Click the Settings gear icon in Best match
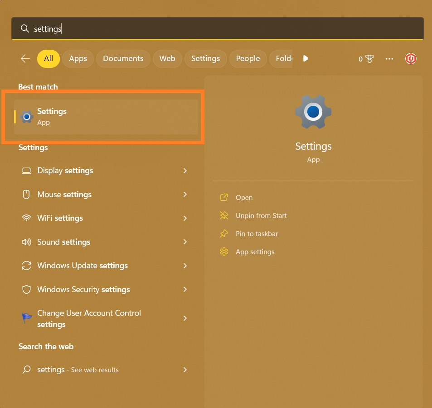432x408 pixels. (27, 117)
